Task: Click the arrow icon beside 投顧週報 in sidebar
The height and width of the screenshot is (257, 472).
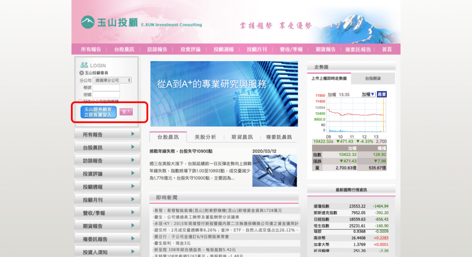Action: (x=133, y=186)
